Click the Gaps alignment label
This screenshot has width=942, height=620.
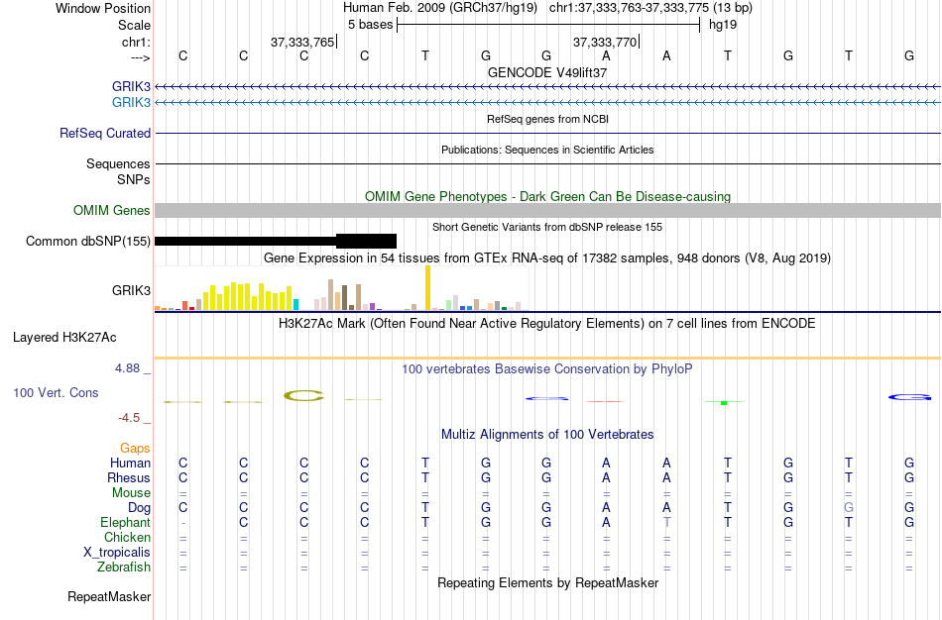pos(135,449)
